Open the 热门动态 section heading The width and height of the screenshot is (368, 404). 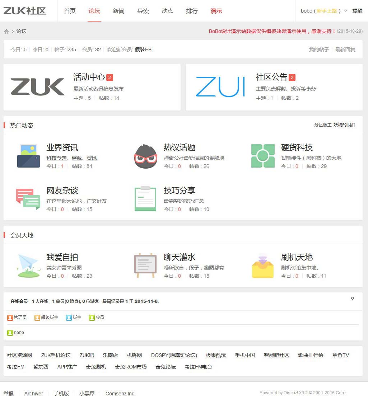pyautogui.click(x=22, y=126)
